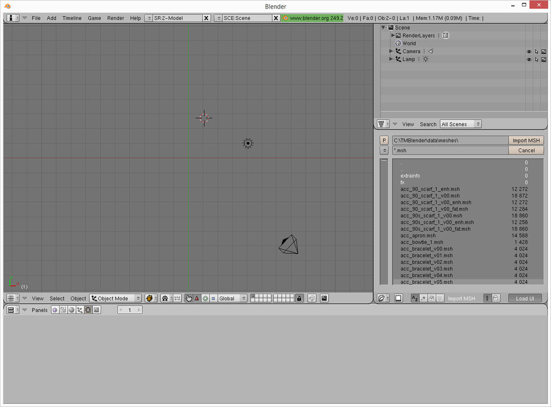
Task: Open the pivot point selector
Action: [167, 298]
